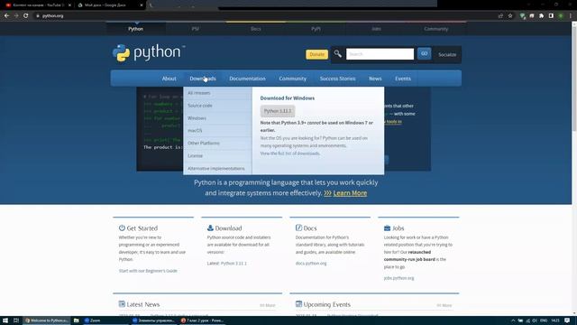Click into the site search field
The image size is (577, 325).
tap(380, 54)
